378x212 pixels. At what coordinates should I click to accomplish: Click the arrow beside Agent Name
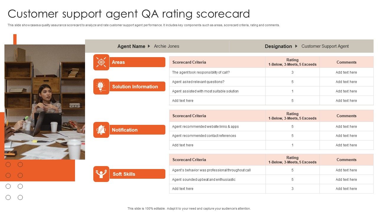(149, 46)
